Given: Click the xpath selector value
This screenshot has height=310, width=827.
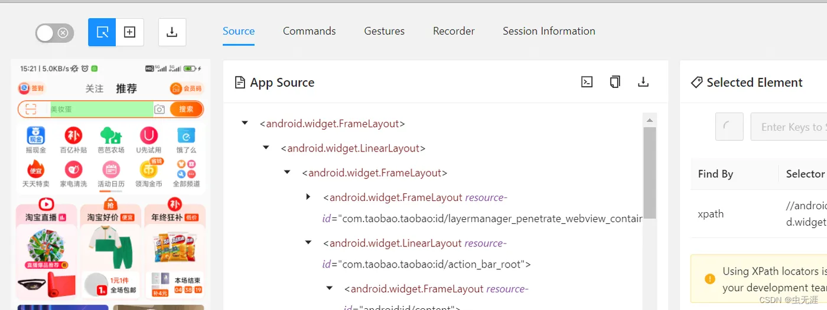Looking at the screenshot, I should pyautogui.click(x=806, y=214).
